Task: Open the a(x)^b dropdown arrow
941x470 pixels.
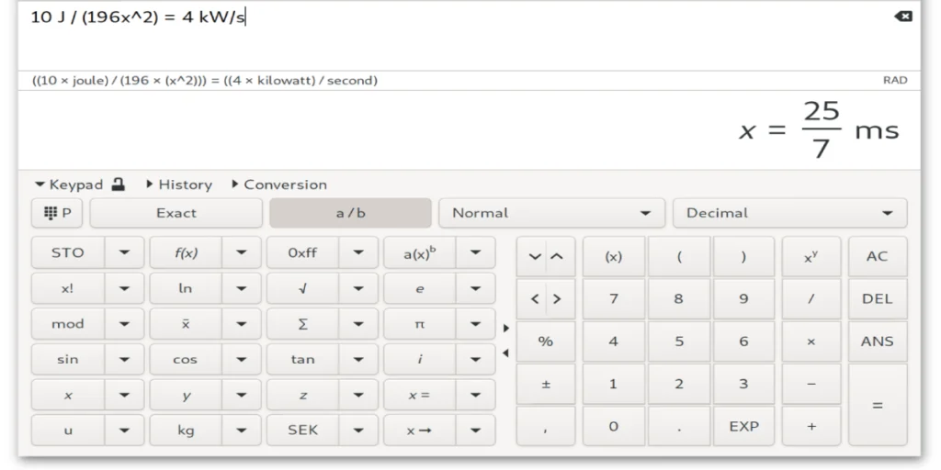Action: (475, 252)
